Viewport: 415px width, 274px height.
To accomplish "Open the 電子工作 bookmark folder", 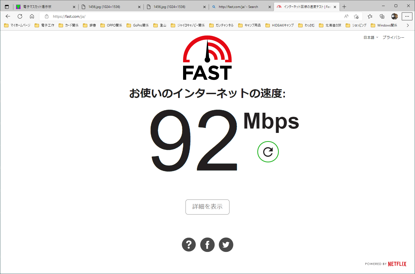I will [44, 25].
